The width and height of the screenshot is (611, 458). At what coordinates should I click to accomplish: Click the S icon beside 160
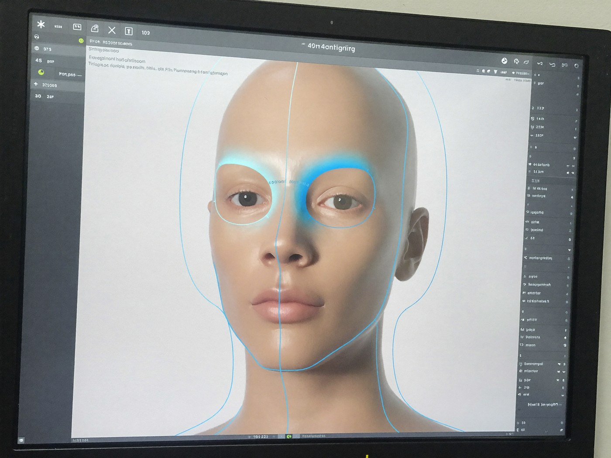[532, 119]
